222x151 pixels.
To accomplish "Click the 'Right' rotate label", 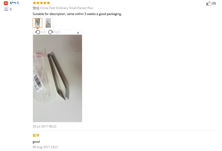I will [x=57, y=32].
